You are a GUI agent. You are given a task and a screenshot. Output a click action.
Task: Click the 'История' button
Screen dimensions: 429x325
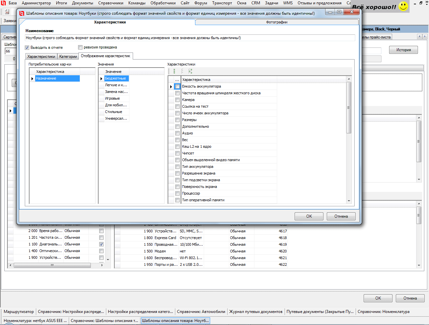coord(403,50)
